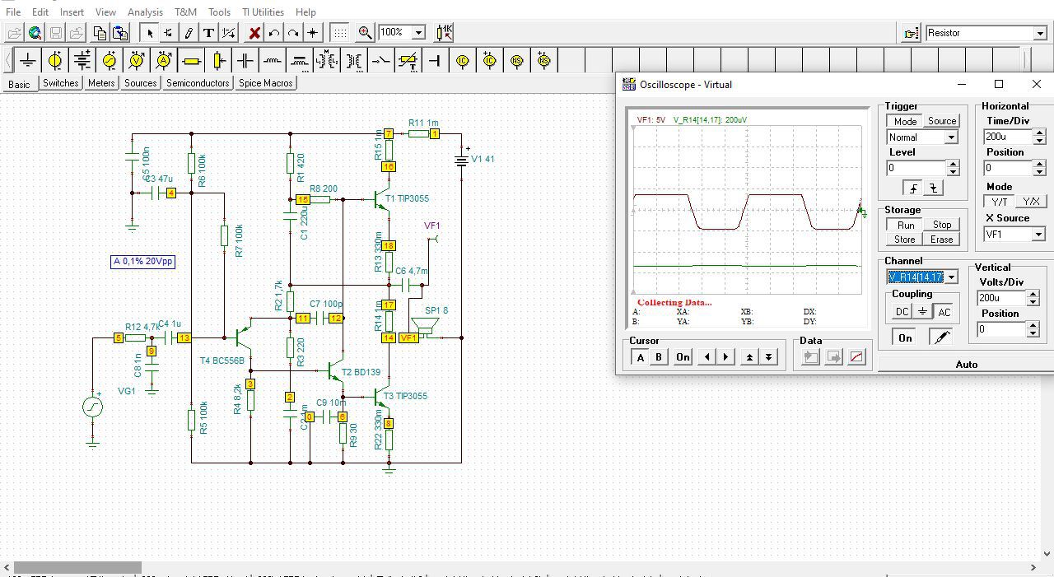This screenshot has width=1054, height=577.
Task: Place a ground symbol from the toolbar
Action: click(28, 61)
